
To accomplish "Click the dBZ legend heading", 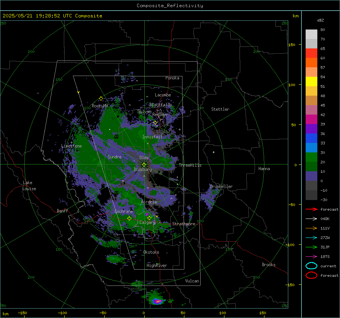I will pyautogui.click(x=320, y=20).
